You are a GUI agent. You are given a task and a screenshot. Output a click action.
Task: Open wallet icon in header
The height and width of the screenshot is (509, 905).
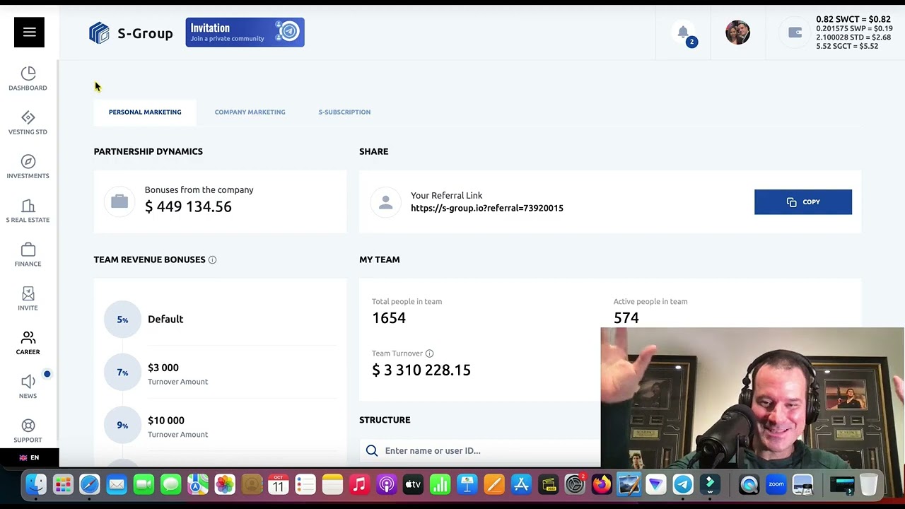click(795, 33)
